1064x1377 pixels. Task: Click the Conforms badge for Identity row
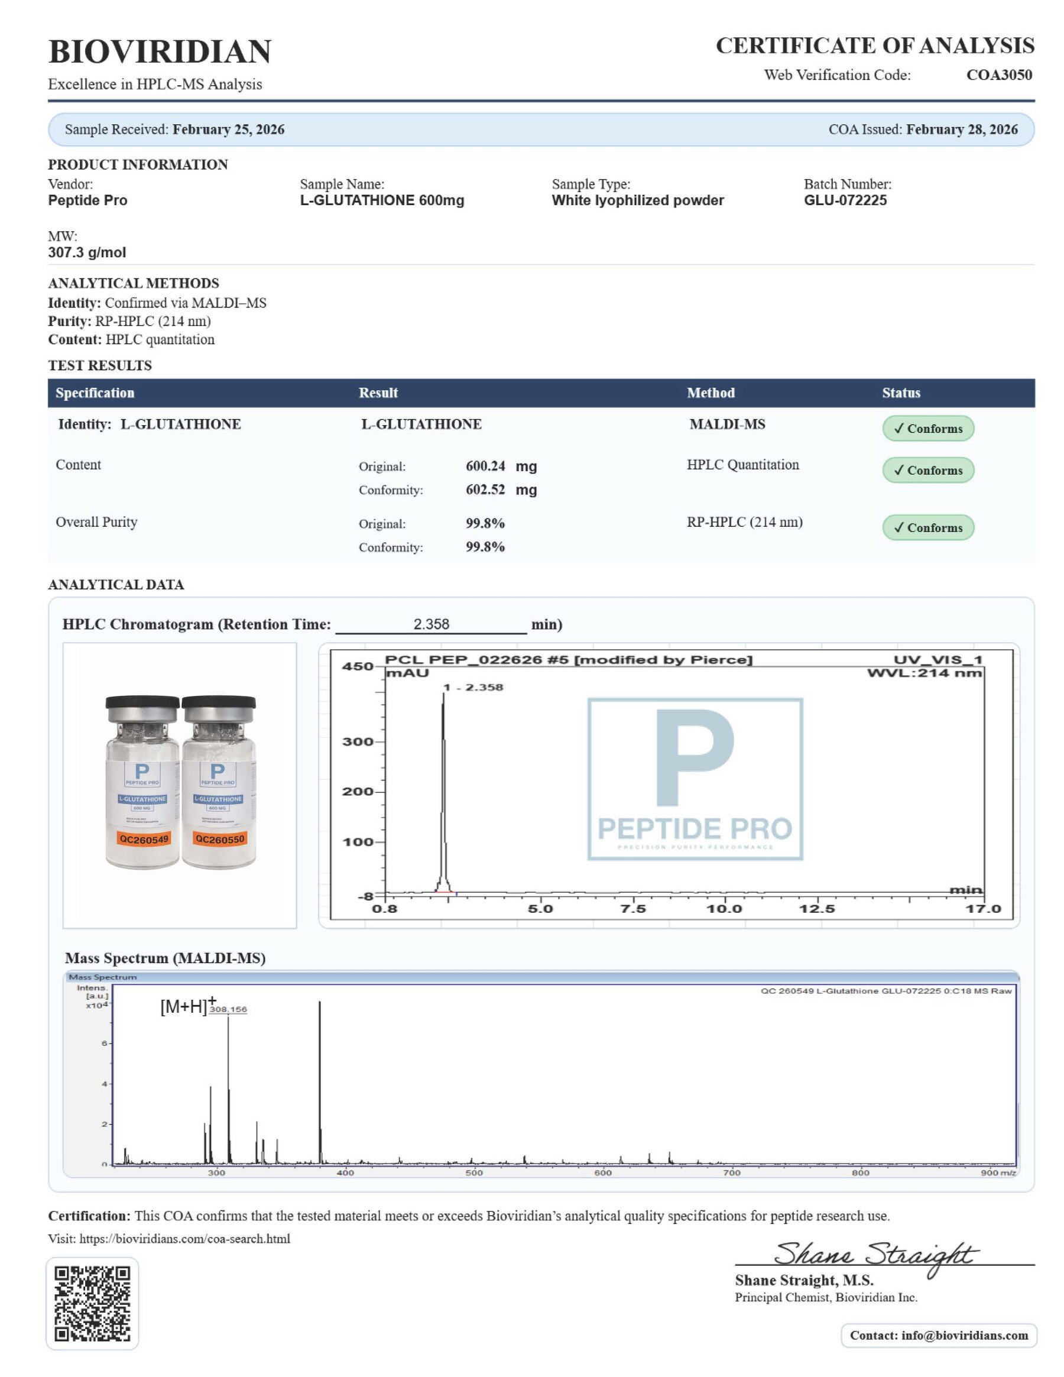tap(928, 428)
